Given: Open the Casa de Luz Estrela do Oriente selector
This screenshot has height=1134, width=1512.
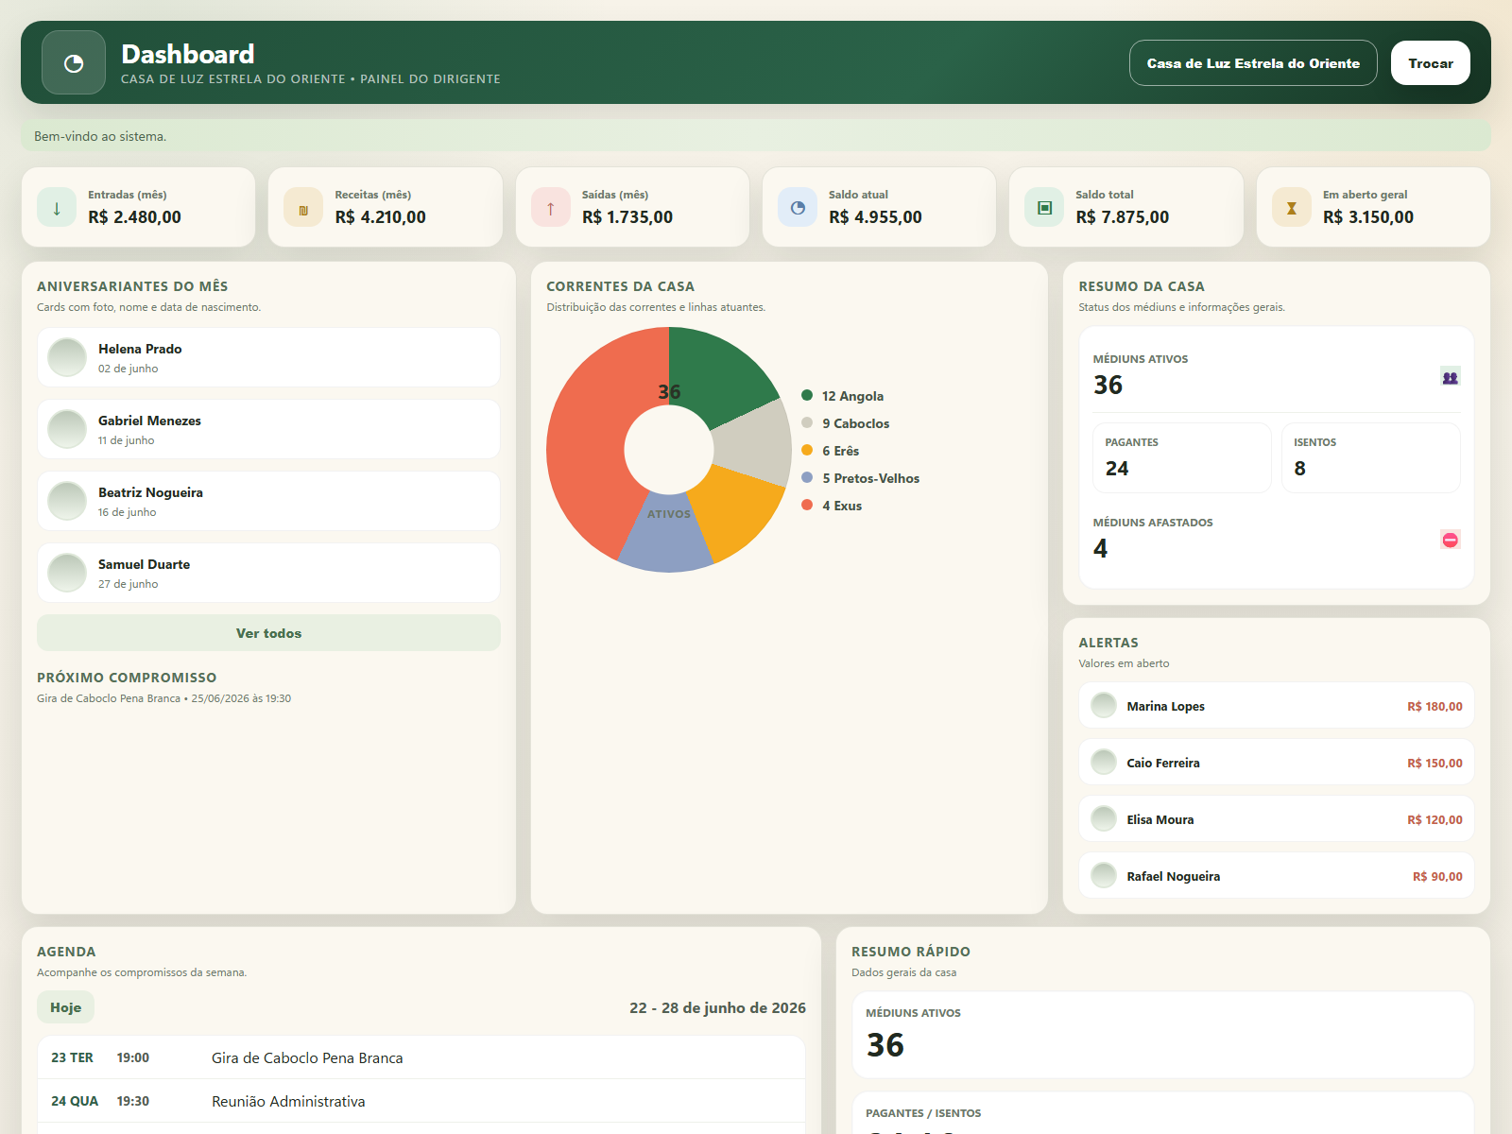Looking at the screenshot, I should pyautogui.click(x=1253, y=63).
